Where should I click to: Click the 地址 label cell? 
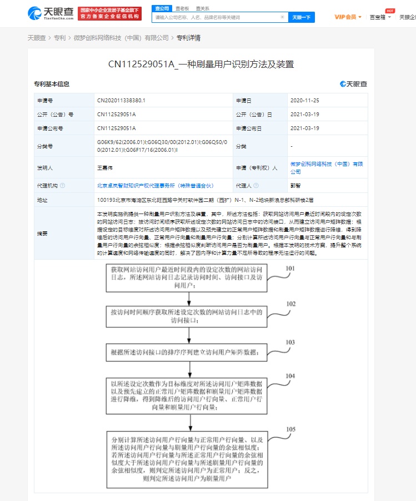click(64, 200)
